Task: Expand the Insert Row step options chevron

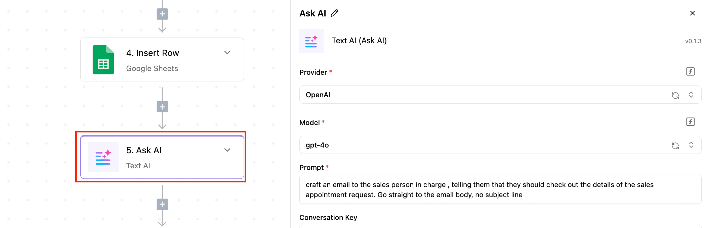Action: [x=227, y=53]
